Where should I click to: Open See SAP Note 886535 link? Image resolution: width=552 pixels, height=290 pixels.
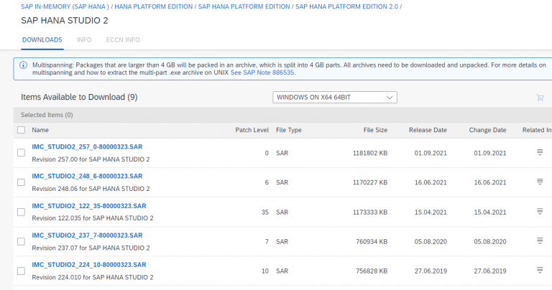coord(262,72)
